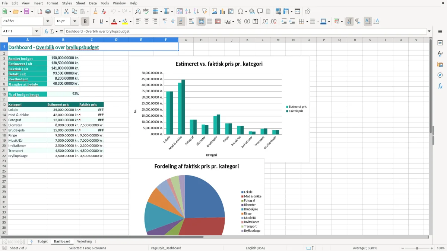
Task: Open the Data menu
Action: tap(93, 3)
